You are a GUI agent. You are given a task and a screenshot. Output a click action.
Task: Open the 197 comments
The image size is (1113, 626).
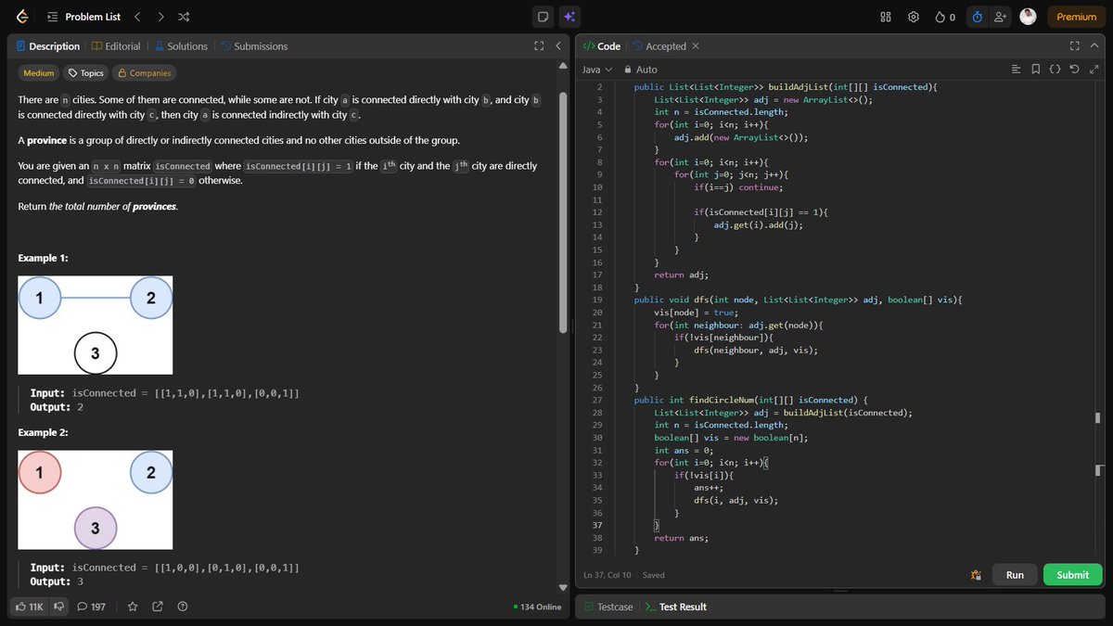click(91, 607)
